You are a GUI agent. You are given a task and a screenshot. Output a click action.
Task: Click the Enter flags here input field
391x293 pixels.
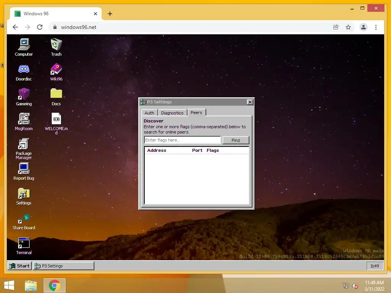[x=182, y=140]
